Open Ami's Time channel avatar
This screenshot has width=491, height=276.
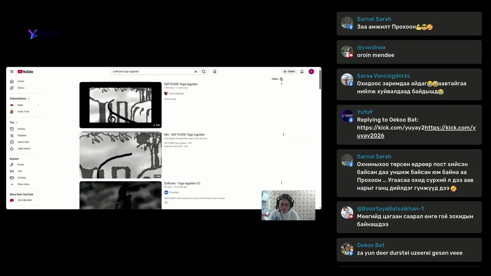click(x=12, y=112)
